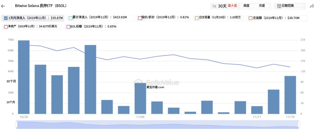Click the calendar icon for date range
This screenshot has width=314, height=129.
pyautogui.click(x=279, y=6)
